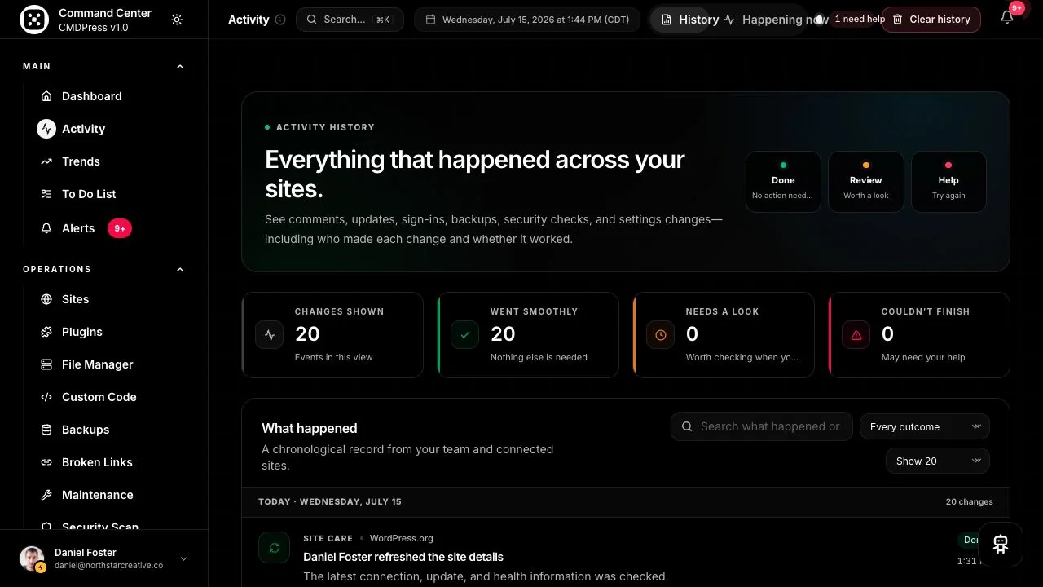
Task: Open the Every outcome dropdown
Action: [x=925, y=426]
